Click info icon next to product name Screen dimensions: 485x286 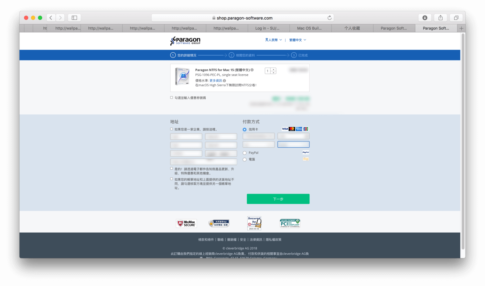pyautogui.click(x=252, y=70)
